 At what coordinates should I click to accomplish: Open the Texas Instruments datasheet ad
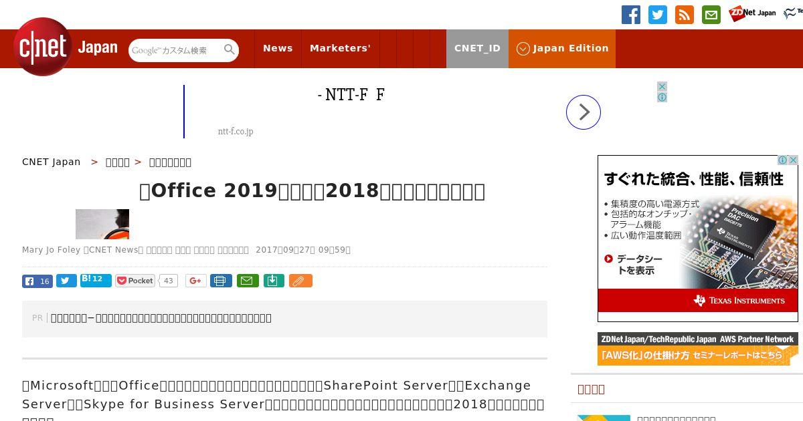pyautogui.click(x=698, y=238)
